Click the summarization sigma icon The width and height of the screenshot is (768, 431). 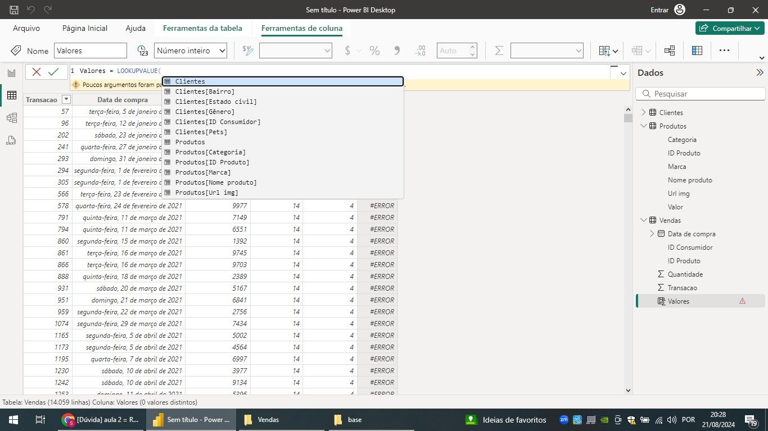[x=498, y=51]
